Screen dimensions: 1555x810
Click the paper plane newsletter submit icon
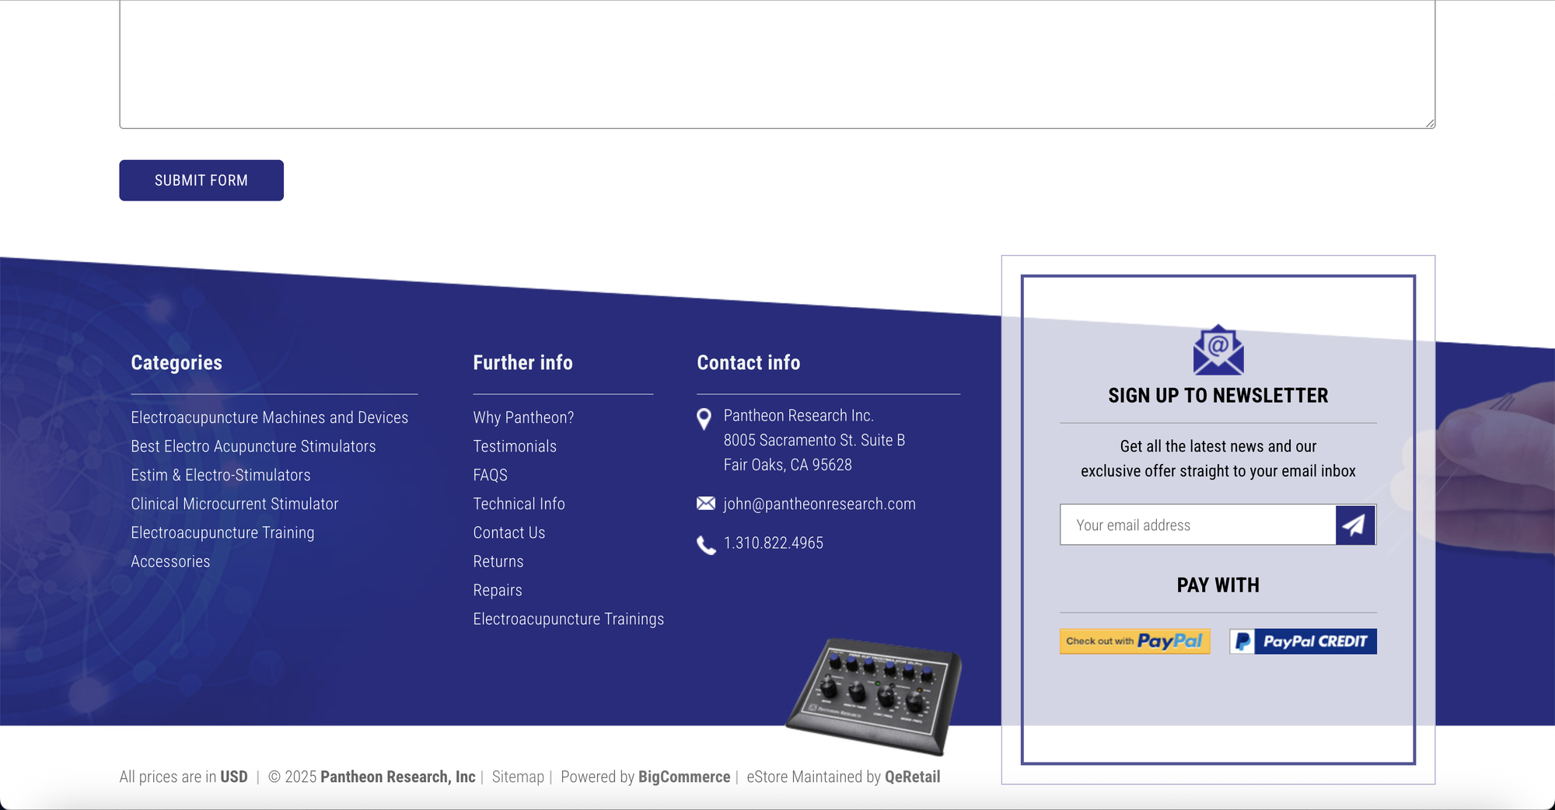1355,525
